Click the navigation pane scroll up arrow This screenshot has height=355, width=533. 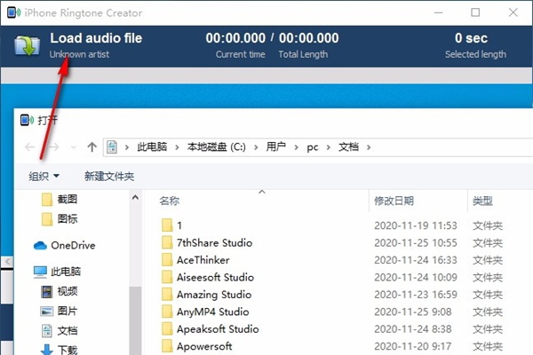pyautogui.click(x=135, y=198)
